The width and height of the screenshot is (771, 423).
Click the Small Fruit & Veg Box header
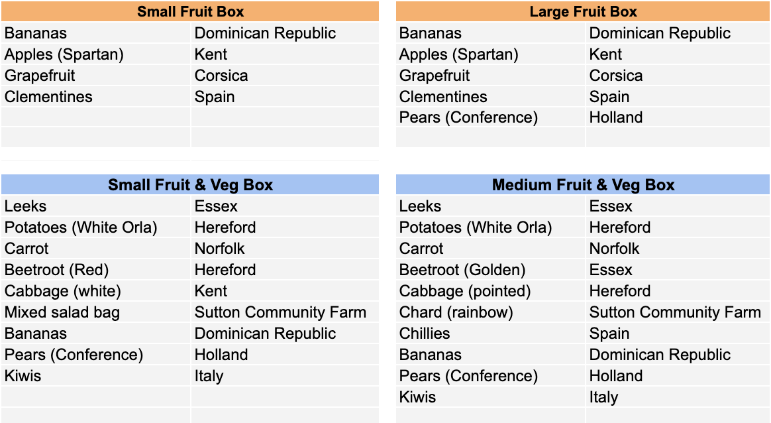[190, 185]
